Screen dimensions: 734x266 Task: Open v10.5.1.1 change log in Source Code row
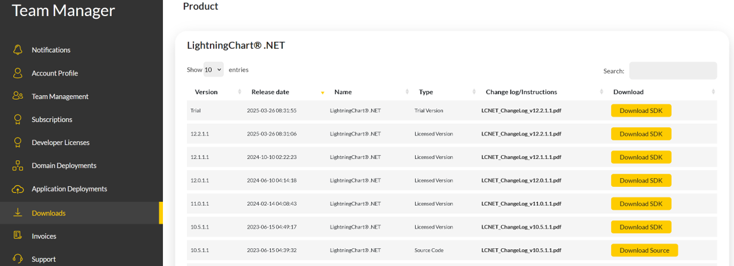521,250
